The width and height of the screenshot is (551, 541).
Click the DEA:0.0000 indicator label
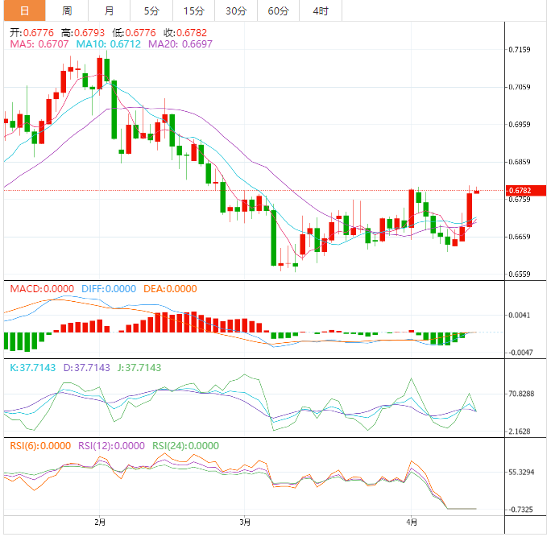point(170,289)
